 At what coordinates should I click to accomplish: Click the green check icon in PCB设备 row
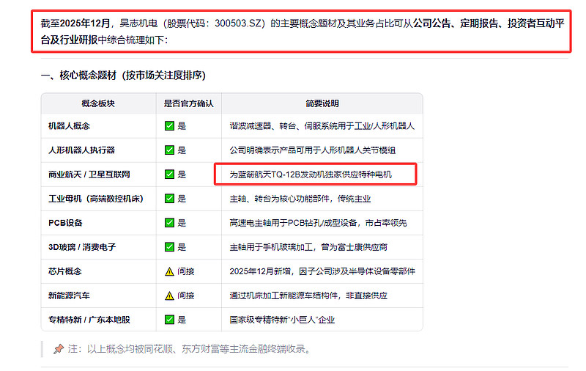click(x=169, y=223)
